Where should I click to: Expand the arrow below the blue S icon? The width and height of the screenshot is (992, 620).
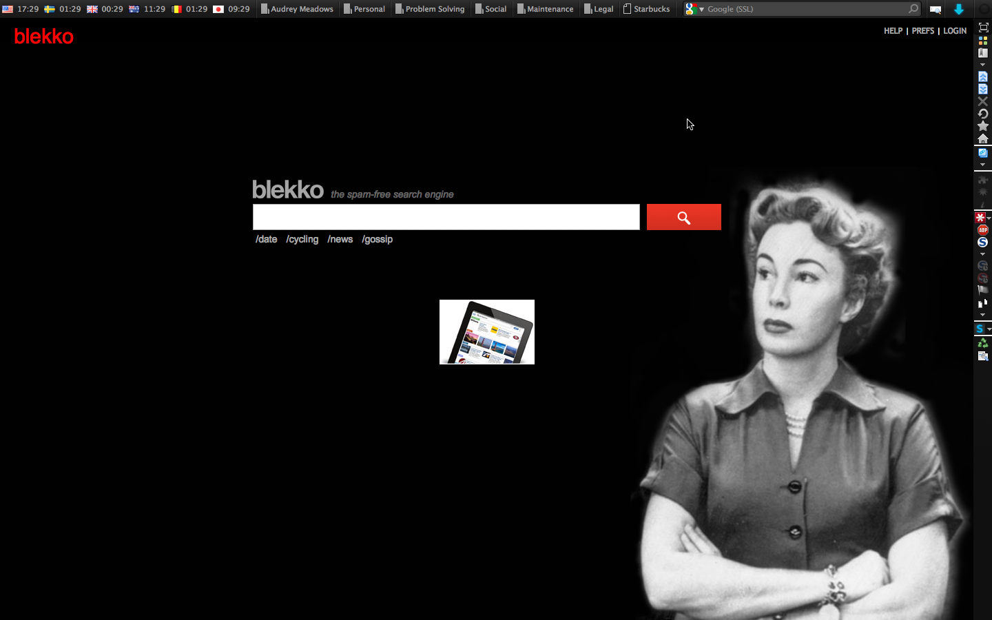[x=982, y=254]
